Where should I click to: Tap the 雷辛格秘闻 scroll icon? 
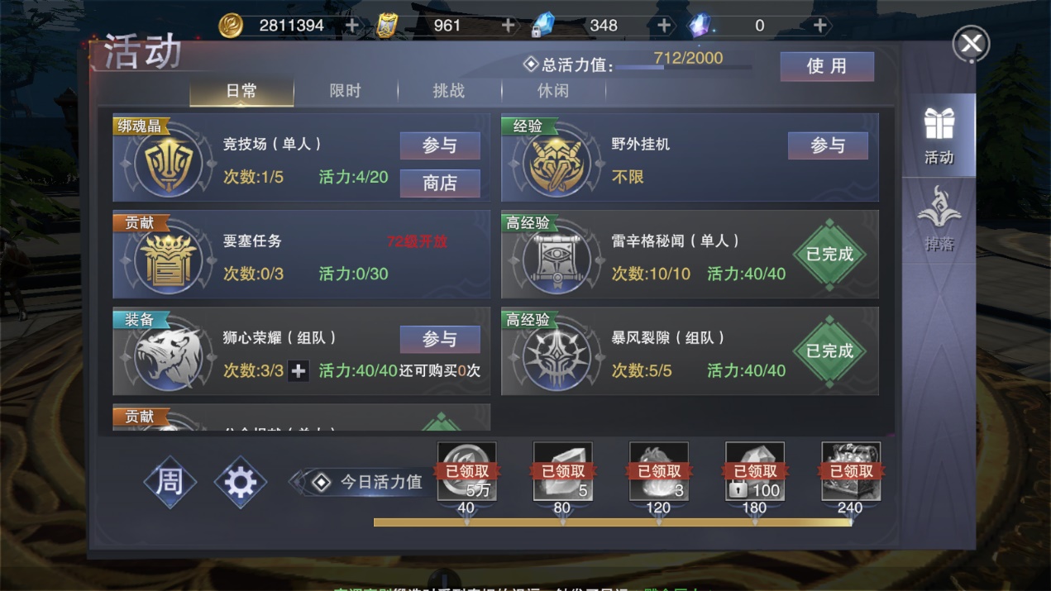click(x=557, y=260)
